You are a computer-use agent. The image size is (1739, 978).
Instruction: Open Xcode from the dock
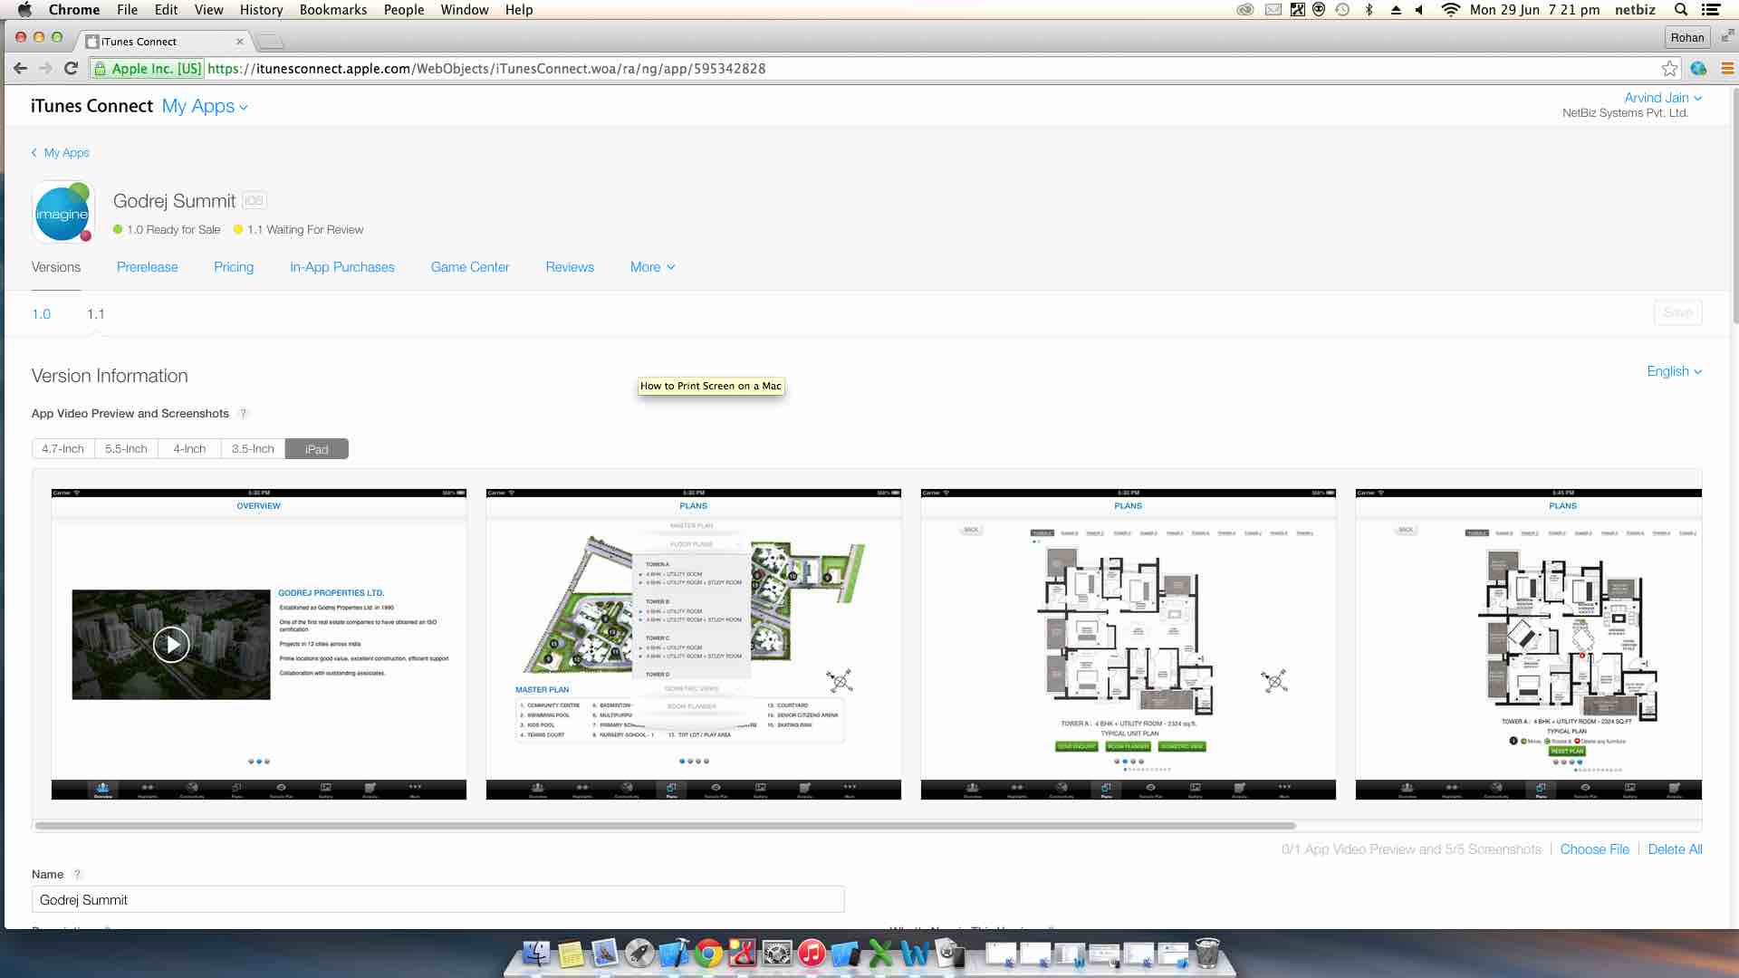tap(673, 954)
